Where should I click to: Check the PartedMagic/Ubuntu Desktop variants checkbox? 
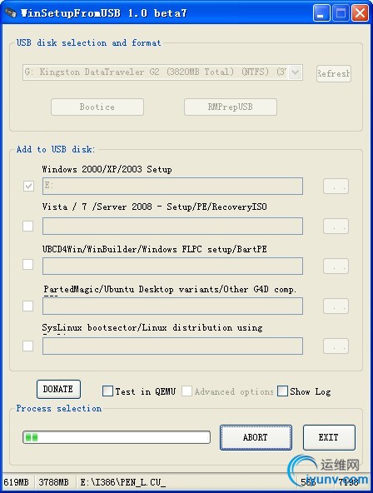28,306
